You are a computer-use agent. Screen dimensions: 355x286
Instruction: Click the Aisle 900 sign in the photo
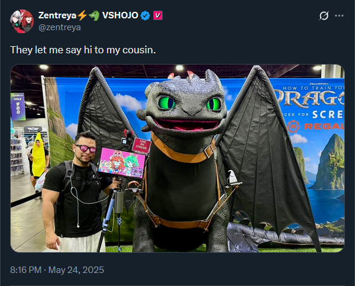pyautogui.click(x=18, y=107)
